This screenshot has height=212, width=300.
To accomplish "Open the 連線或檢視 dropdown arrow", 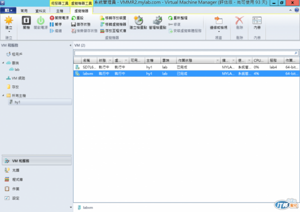I will point(218,32).
